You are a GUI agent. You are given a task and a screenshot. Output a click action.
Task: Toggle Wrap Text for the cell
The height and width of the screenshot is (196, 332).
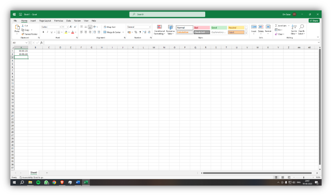click(109, 27)
